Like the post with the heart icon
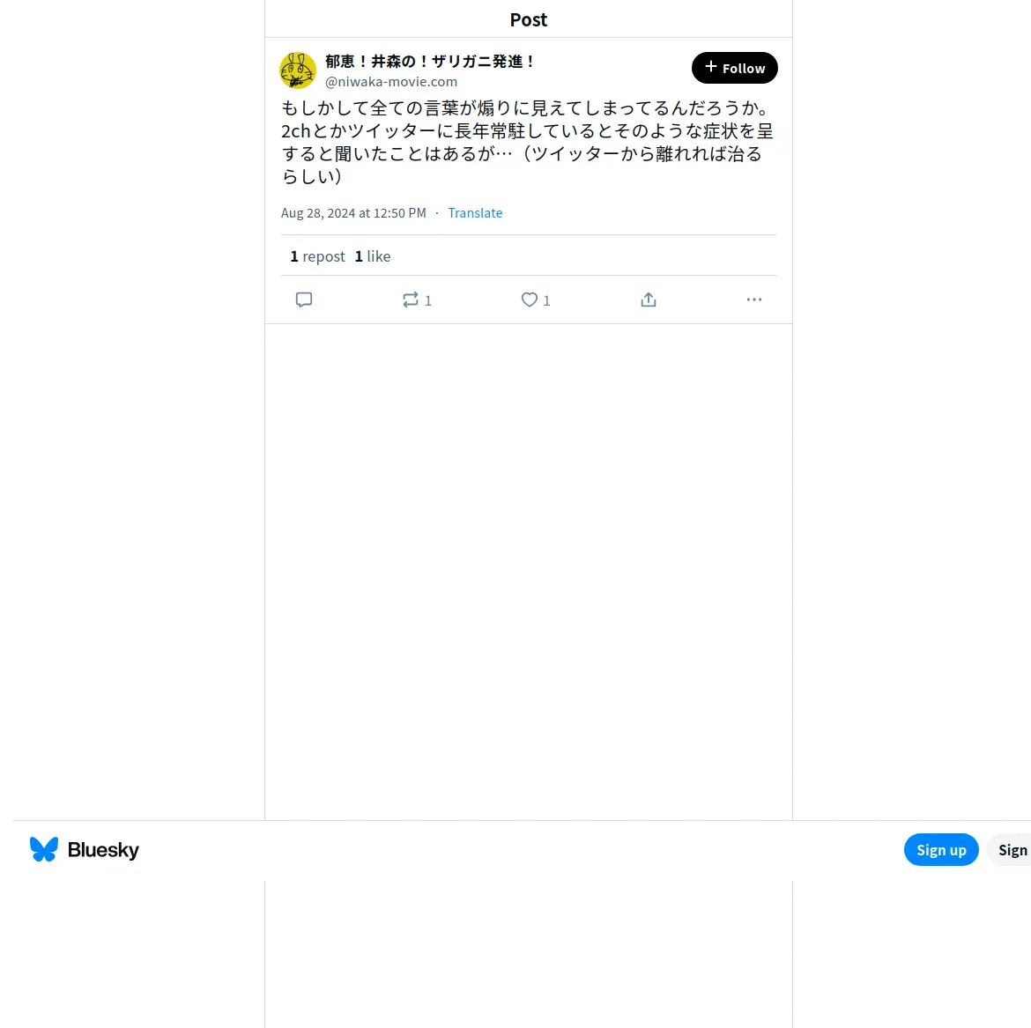 (x=535, y=300)
